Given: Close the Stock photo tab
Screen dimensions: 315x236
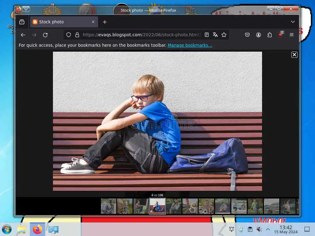Looking at the screenshot, I should pyautogui.click(x=93, y=22).
